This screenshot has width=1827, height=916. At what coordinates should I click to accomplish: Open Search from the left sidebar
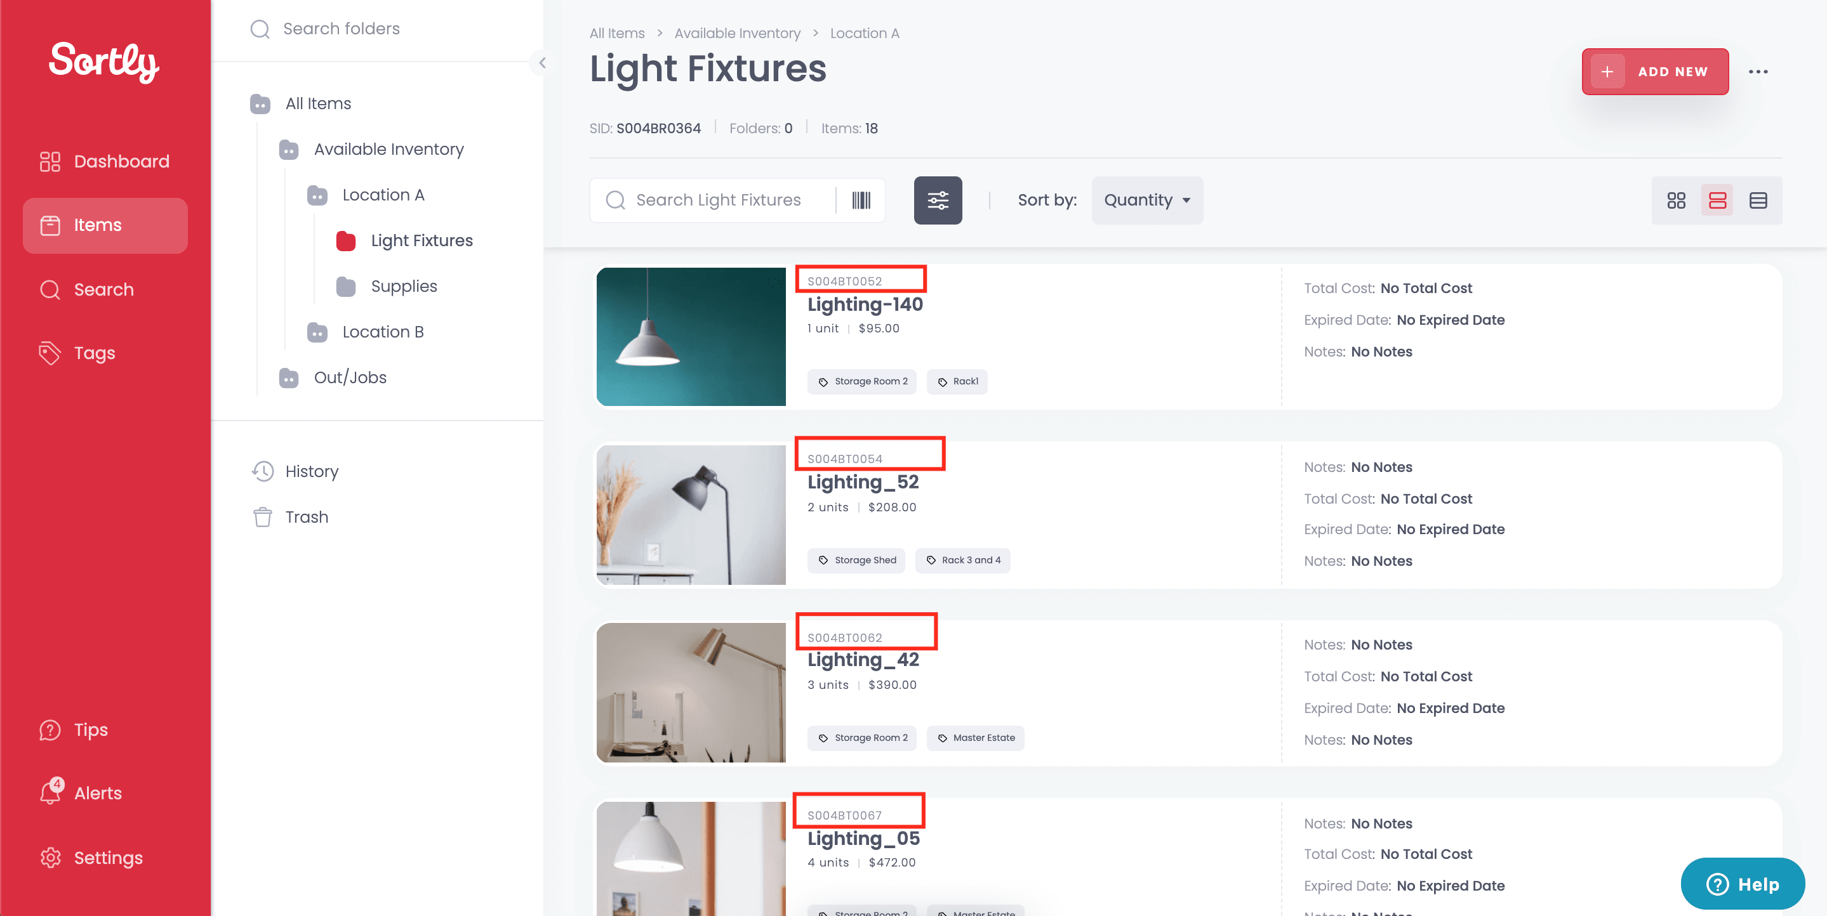[104, 289]
